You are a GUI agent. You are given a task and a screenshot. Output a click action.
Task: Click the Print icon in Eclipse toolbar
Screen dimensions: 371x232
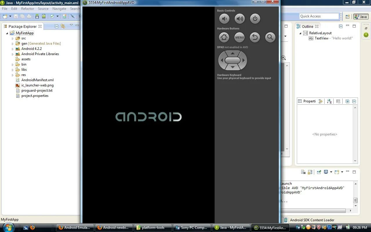click(29, 16)
